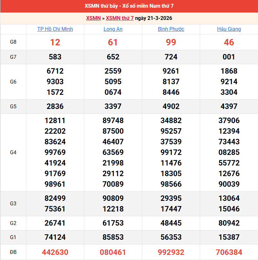The height and width of the screenshot is (260, 258).
Task: Click special prize number 080461
Action: click(113, 252)
